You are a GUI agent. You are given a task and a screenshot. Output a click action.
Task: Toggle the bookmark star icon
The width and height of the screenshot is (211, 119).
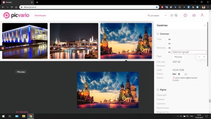click(x=157, y=7)
